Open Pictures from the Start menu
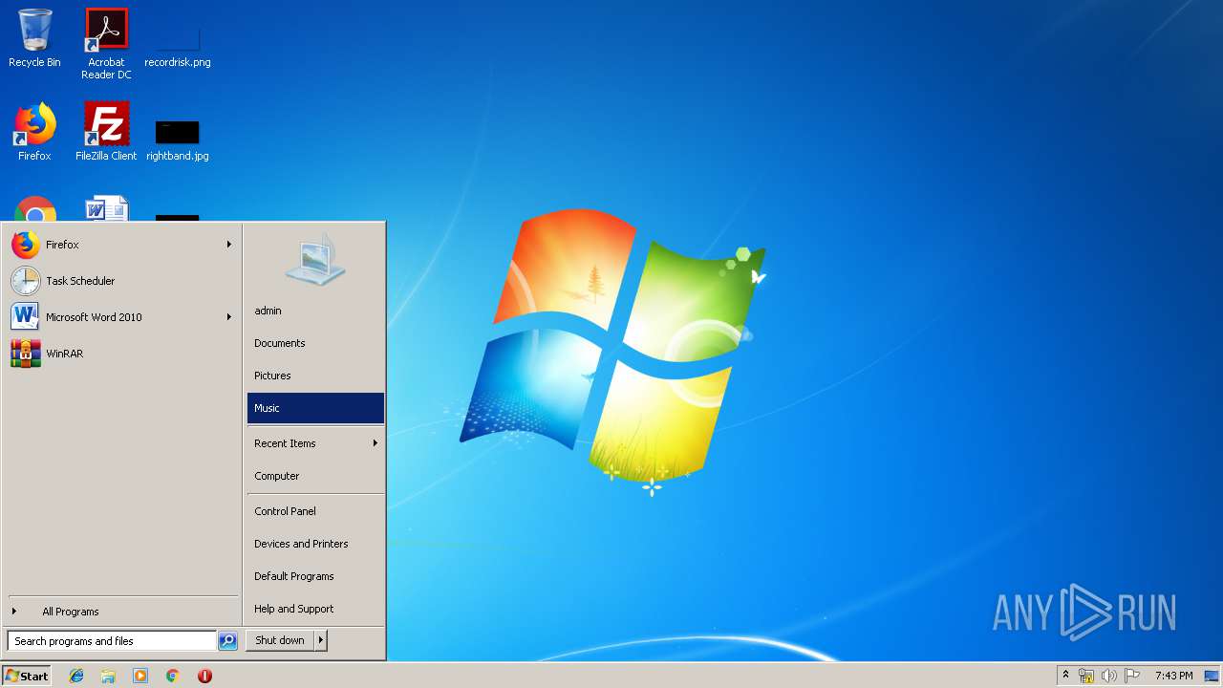Viewport: 1223px width, 688px height. point(315,376)
